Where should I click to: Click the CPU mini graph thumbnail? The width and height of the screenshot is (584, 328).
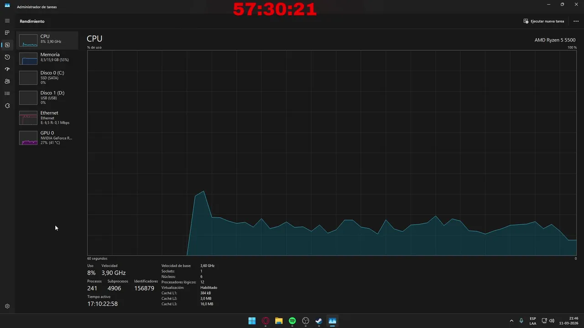click(28, 40)
